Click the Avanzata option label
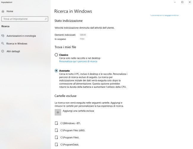This screenshot has height=149, width=193. (x=64, y=71)
